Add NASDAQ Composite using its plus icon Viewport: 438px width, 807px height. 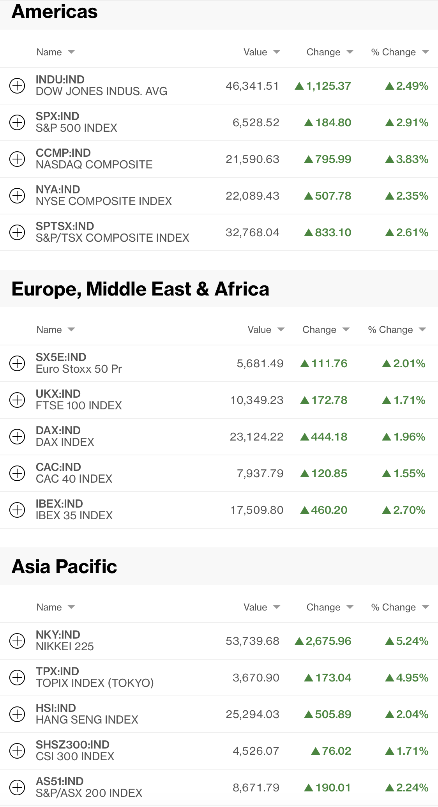click(17, 159)
